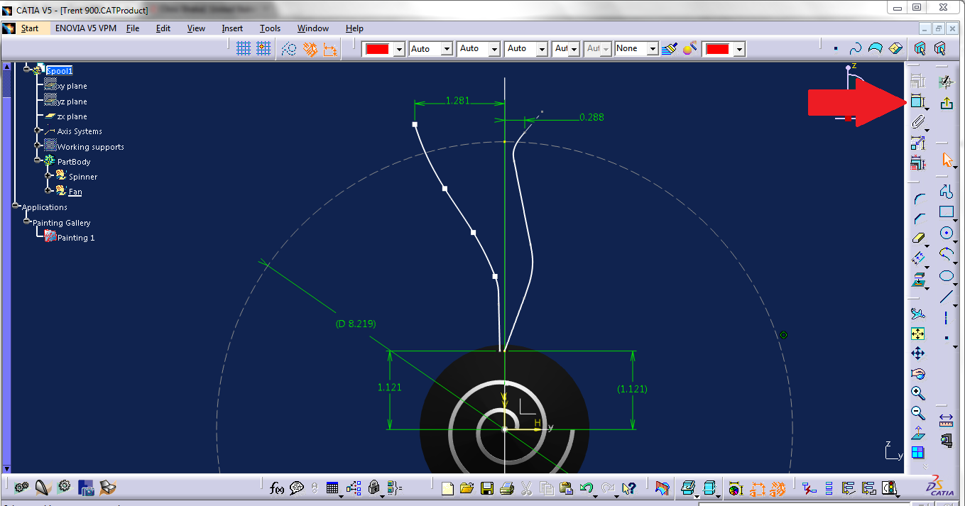The image size is (965, 506).
Task: Select the Rectangle tool
Action: pos(946,211)
